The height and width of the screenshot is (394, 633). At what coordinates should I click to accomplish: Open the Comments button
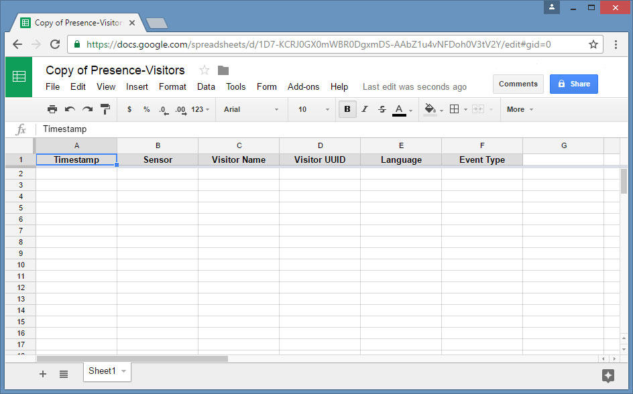click(x=518, y=84)
